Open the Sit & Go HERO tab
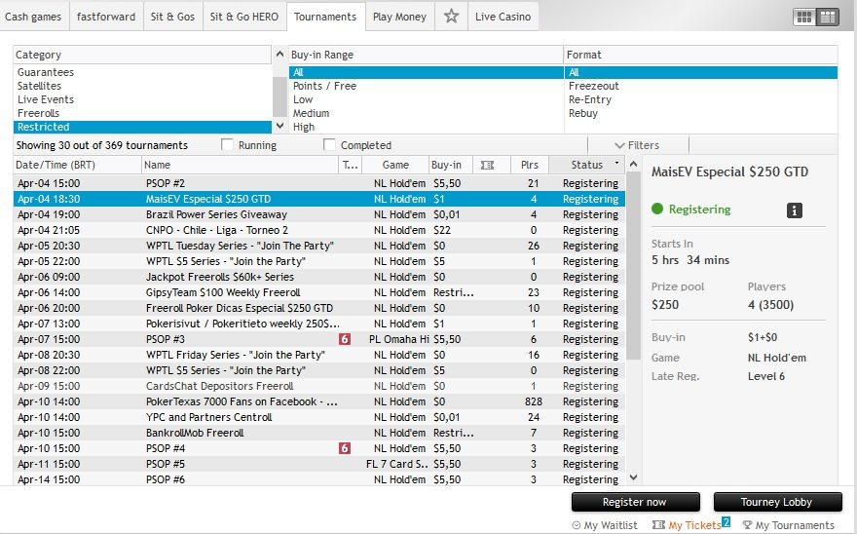 244,17
